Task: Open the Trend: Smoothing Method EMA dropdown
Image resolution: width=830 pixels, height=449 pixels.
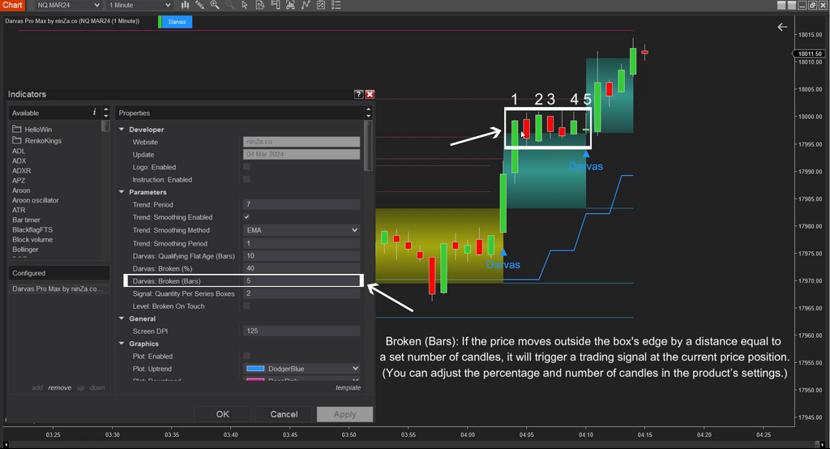Action: click(x=302, y=230)
